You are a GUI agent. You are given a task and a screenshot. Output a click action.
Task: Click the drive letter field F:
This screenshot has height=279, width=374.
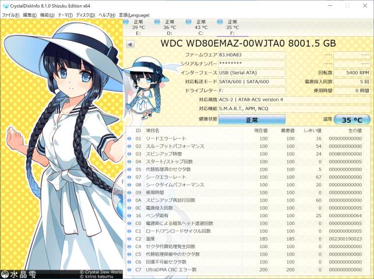click(x=252, y=91)
